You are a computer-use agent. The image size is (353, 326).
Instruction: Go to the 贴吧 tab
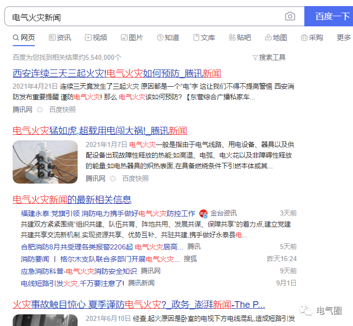240,38
